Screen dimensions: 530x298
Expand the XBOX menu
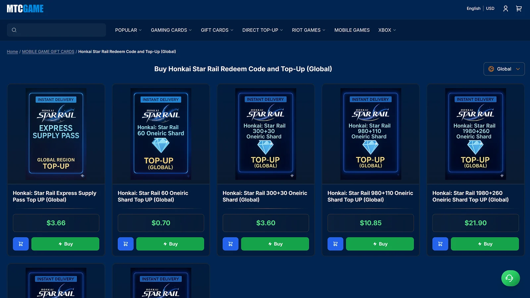[387, 30]
